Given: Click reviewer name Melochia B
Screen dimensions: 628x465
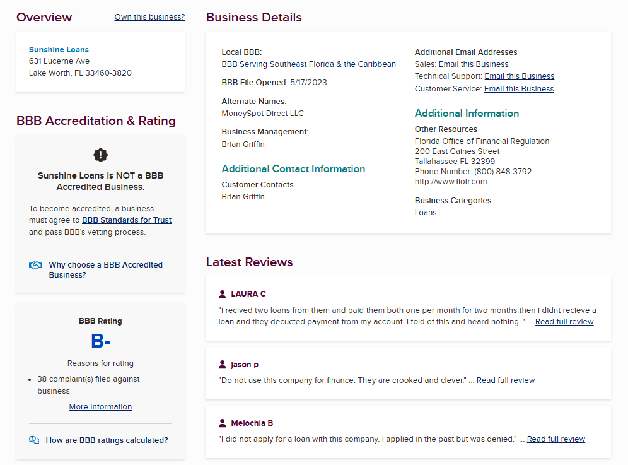Looking at the screenshot, I should click(252, 423).
